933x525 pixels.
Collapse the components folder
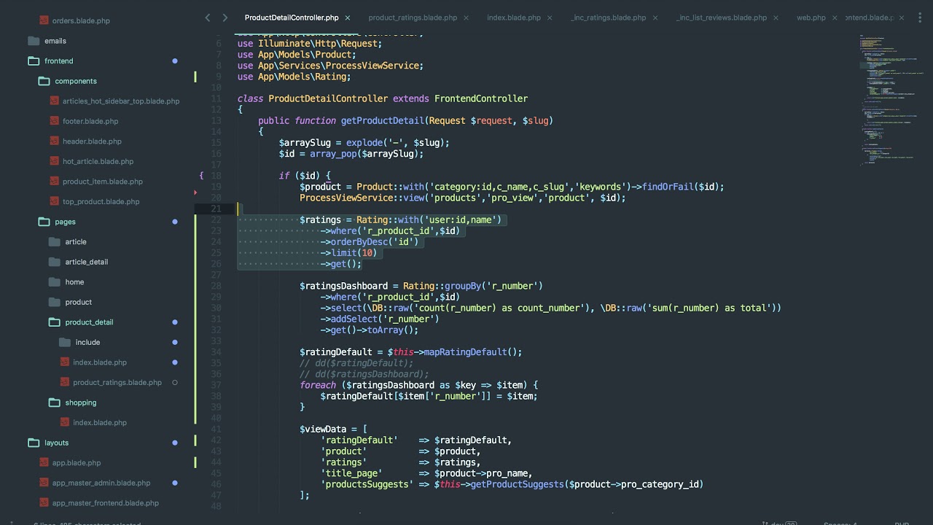[44, 81]
